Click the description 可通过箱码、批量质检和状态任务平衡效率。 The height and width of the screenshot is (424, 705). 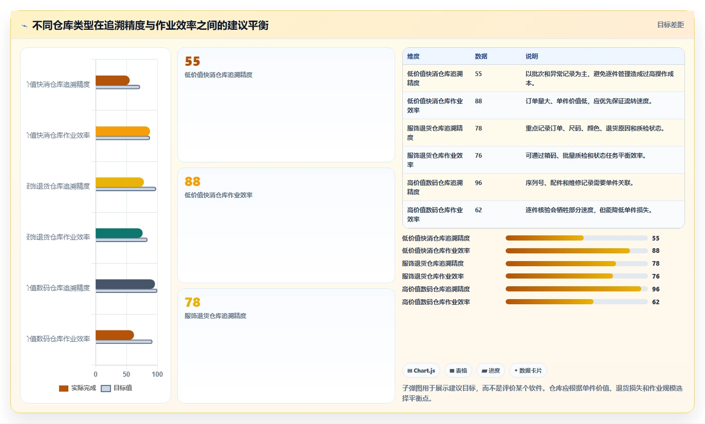click(586, 155)
